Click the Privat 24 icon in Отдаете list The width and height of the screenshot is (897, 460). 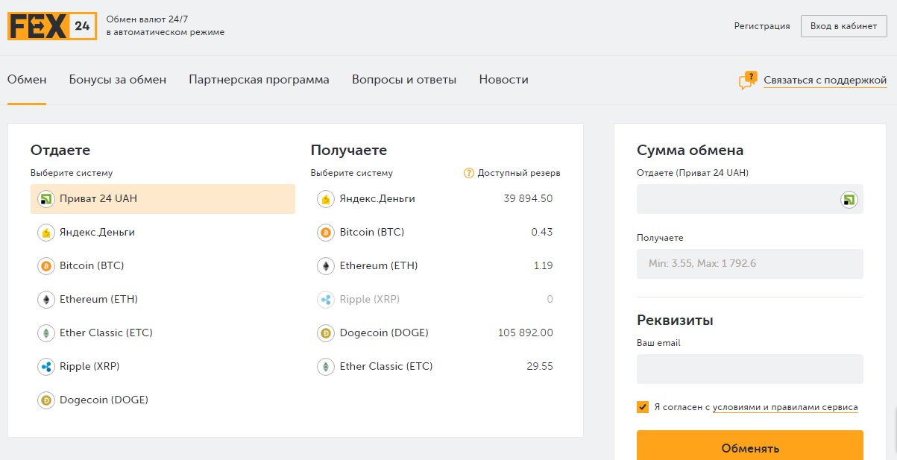tap(46, 199)
